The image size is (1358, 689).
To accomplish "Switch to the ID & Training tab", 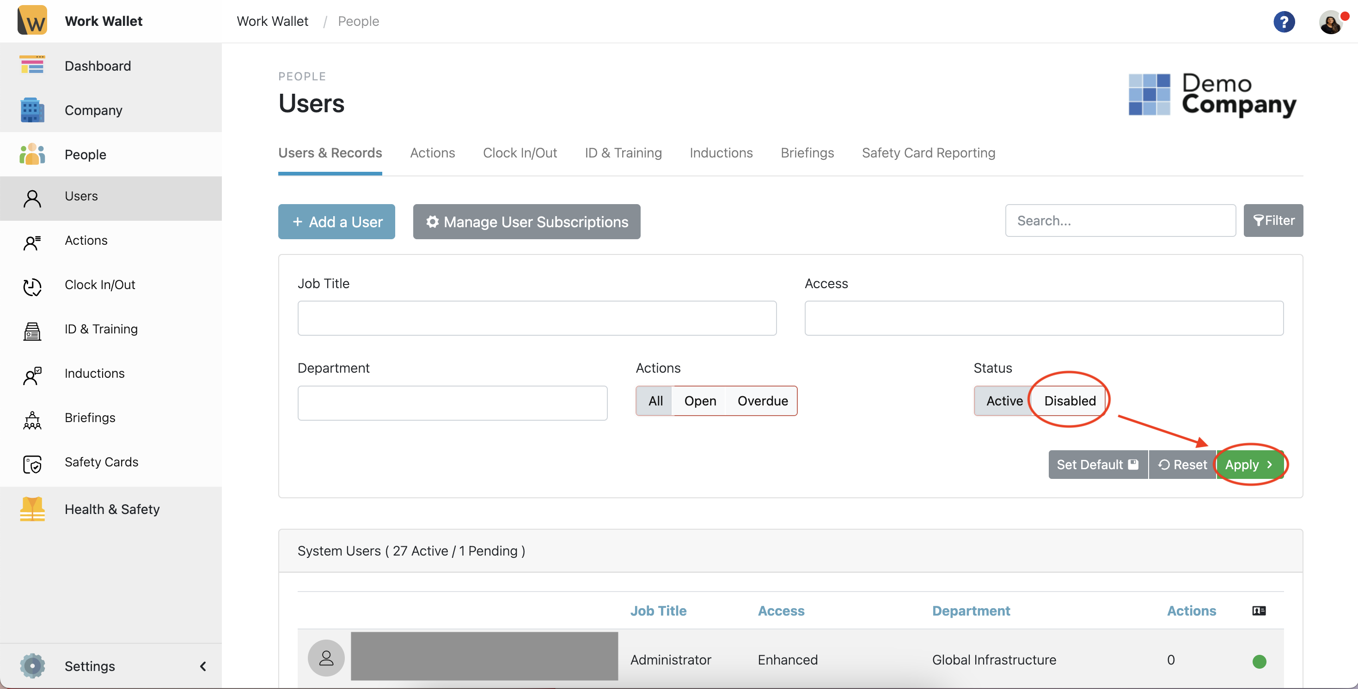I will pyautogui.click(x=623, y=153).
